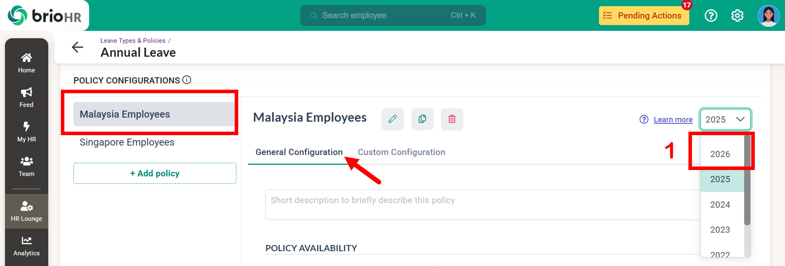Open settings via the gear icon
This screenshot has width=785, height=266.
pyautogui.click(x=737, y=16)
